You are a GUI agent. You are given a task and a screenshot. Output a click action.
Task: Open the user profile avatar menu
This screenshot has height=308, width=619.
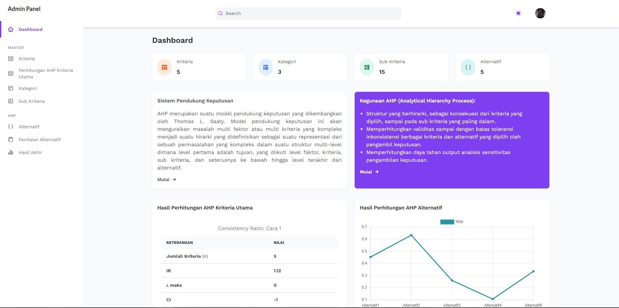click(x=540, y=13)
